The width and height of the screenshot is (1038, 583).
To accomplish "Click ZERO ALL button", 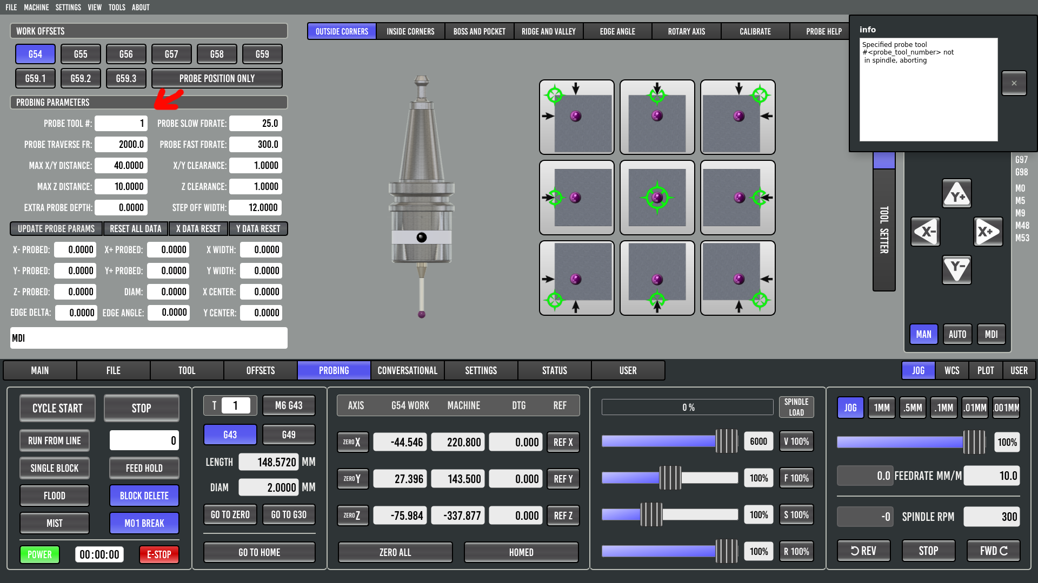I will [x=395, y=552].
